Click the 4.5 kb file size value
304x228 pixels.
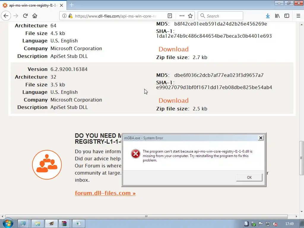(x=58, y=33)
